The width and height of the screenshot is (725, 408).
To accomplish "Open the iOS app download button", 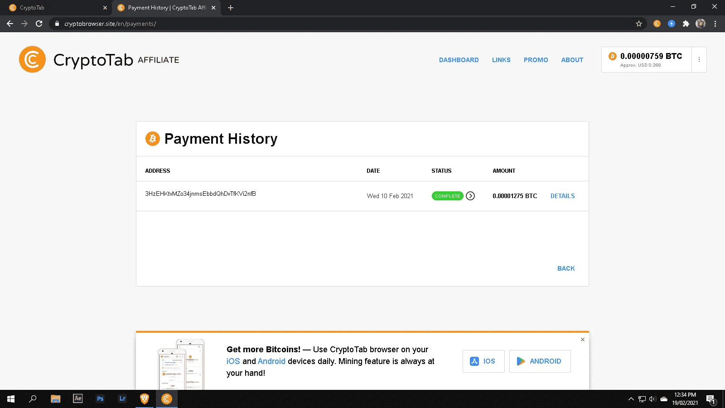I will tap(483, 361).
